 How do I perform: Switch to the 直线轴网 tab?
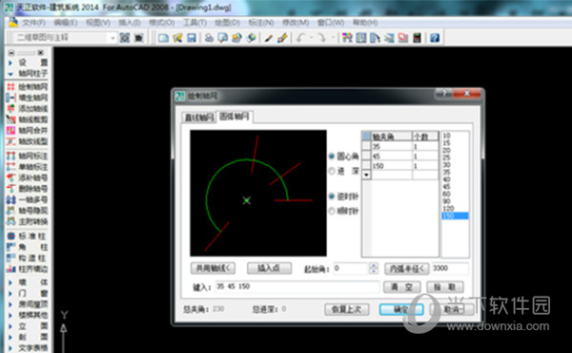coord(199,117)
